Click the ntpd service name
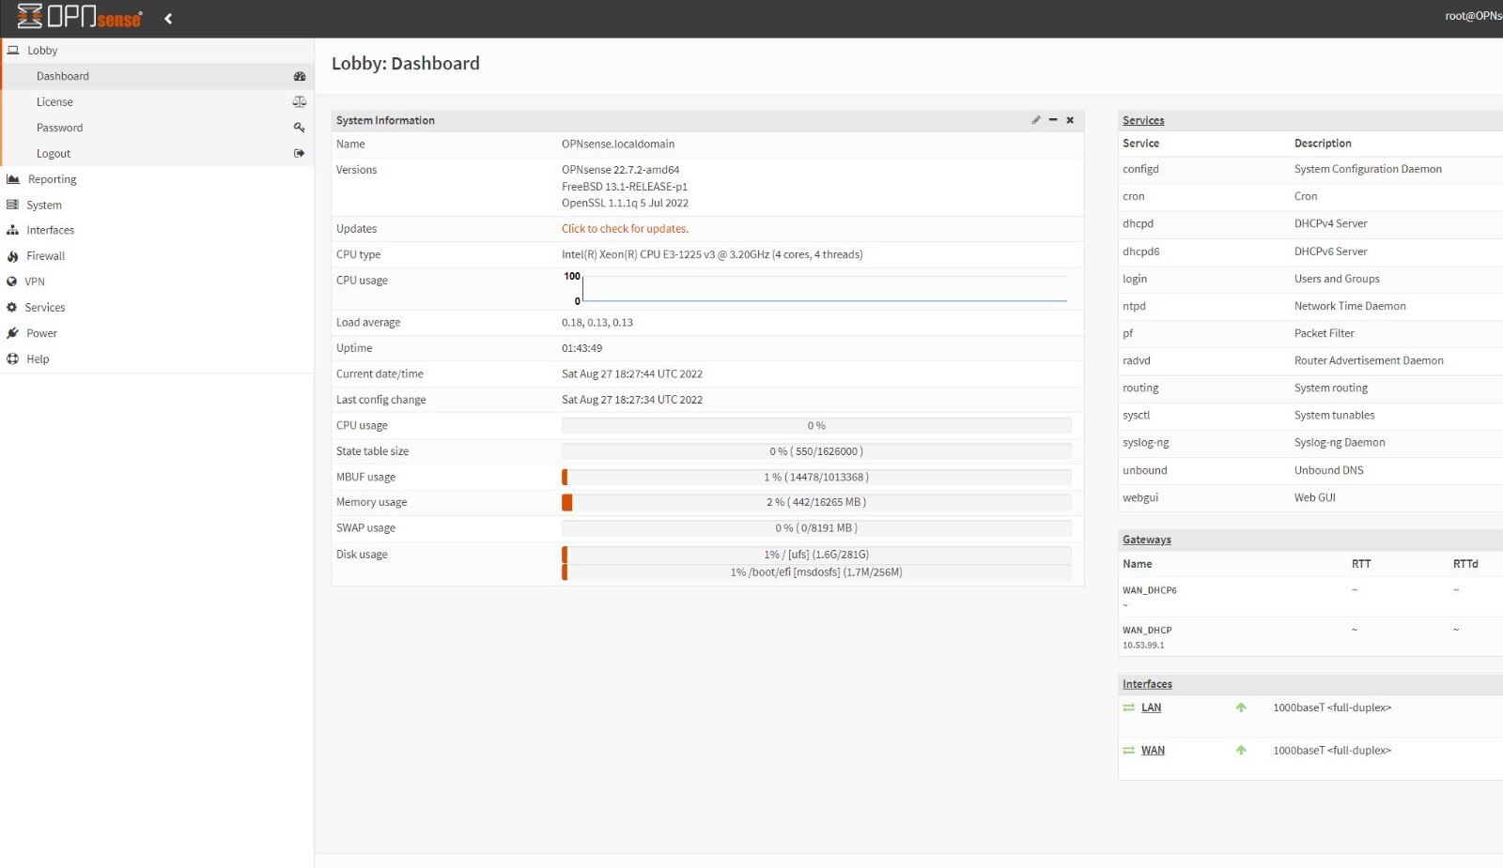Image resolution: width=1503 pixels, height=868 pixels. point(1134,306)
